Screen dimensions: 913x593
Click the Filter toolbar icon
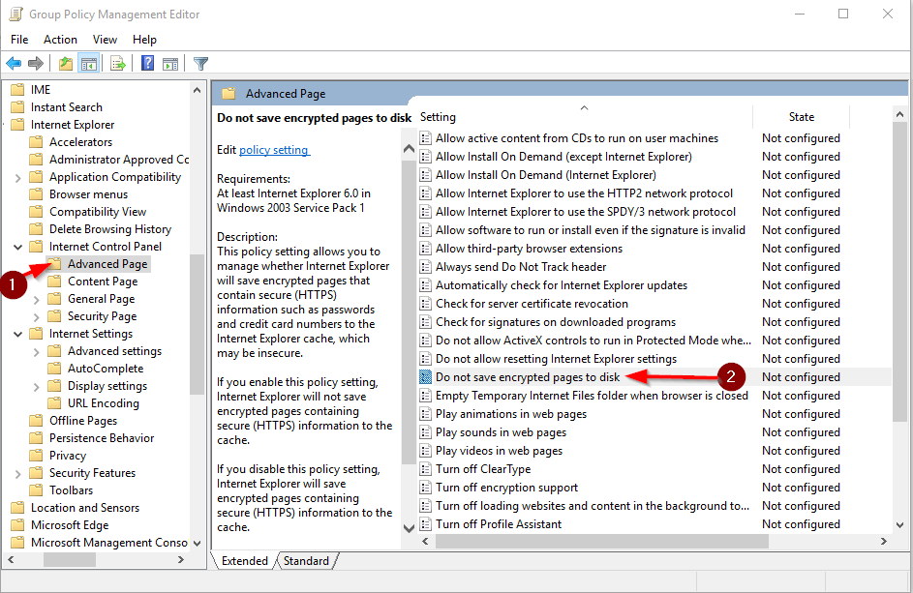pos(201,63)
